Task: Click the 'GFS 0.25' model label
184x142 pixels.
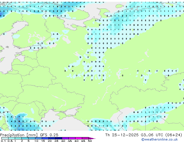Action: coord(49,135)
